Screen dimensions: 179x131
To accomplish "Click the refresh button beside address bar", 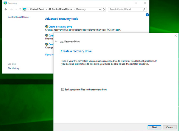I will click(x=104, y=9).
